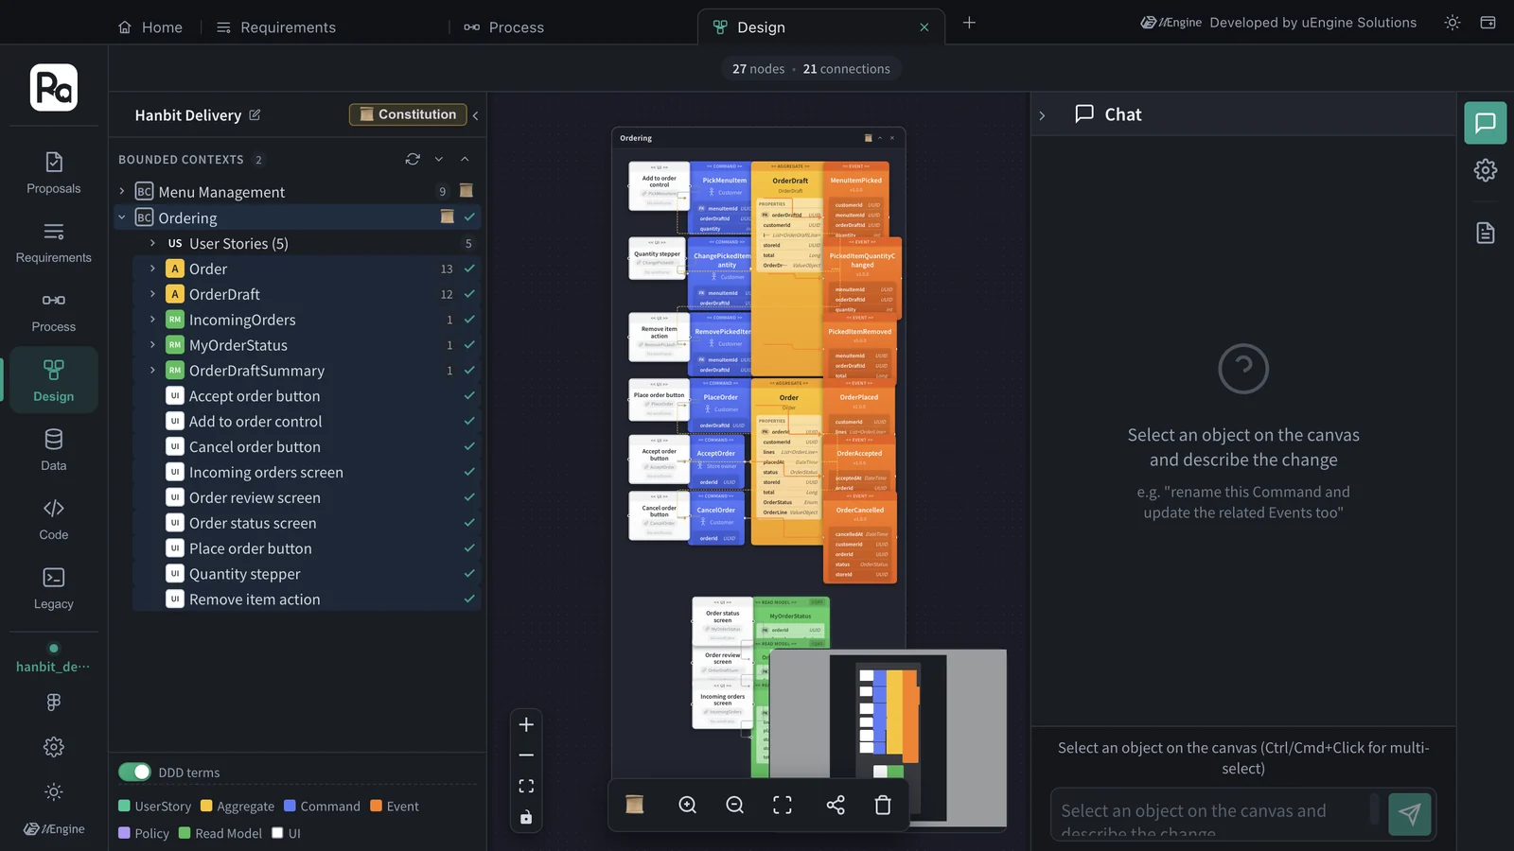
Task: Open the Legacy sidebar section
Action: pos(54,588)
